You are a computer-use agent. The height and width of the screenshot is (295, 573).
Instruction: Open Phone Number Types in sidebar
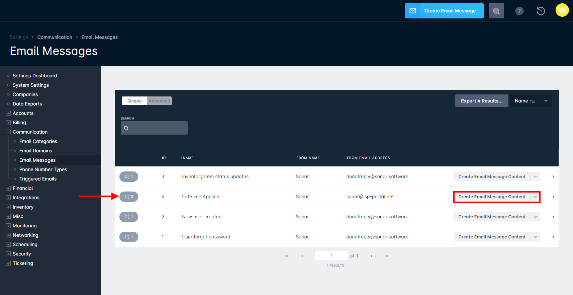[43, 169]
